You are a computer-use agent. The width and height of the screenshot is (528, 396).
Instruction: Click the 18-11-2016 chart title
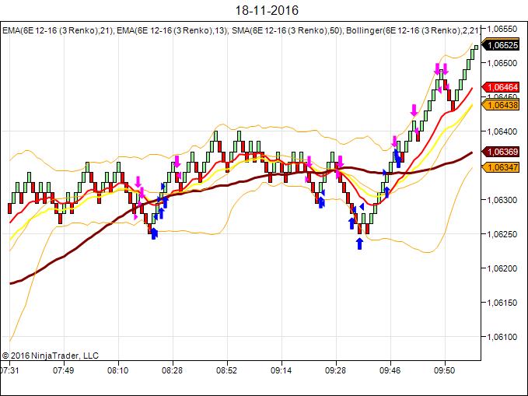(264, 11)
